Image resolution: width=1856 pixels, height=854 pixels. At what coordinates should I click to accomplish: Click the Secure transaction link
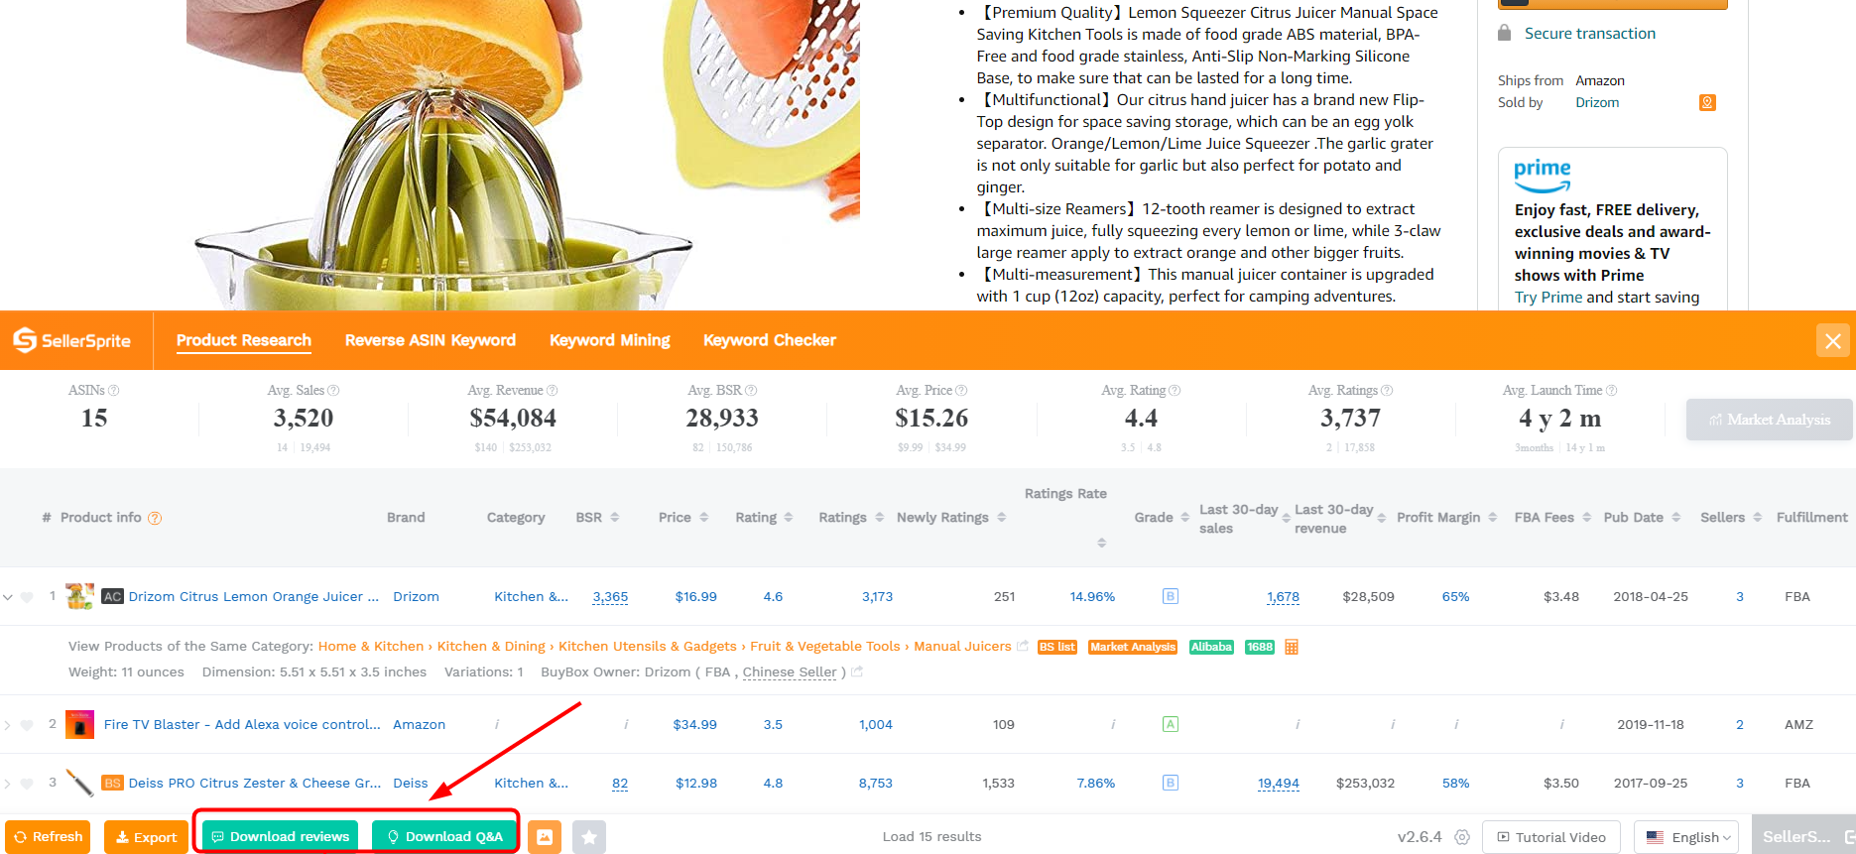(1590, 34)
